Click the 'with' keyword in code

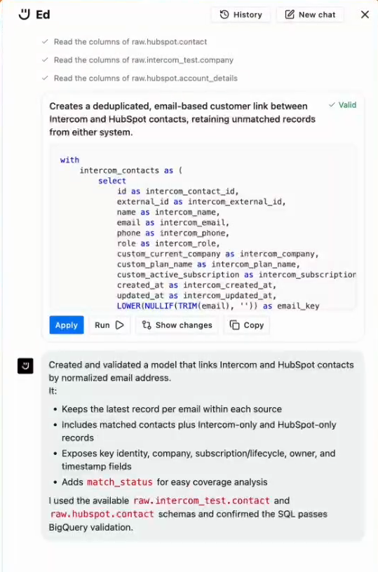pos(69,160)
